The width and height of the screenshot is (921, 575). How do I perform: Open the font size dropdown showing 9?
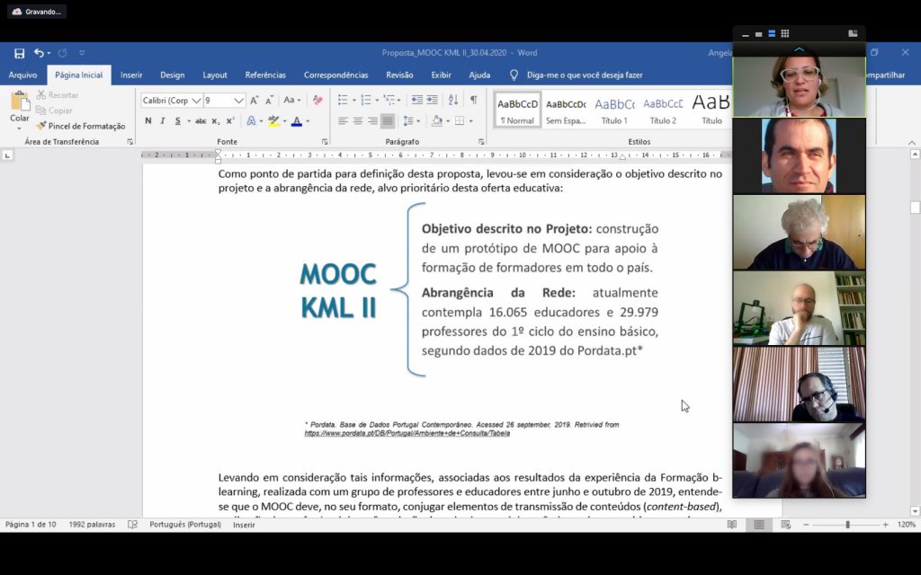point(238,101)
